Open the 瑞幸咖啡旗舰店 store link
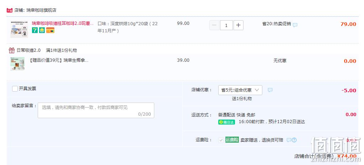This screenshot has height=165, width=364. point(41,10)
